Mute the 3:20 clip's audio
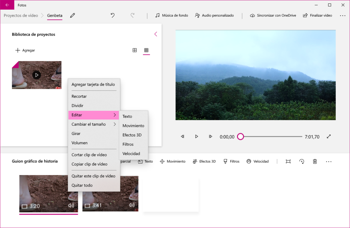 pos(71,205)
